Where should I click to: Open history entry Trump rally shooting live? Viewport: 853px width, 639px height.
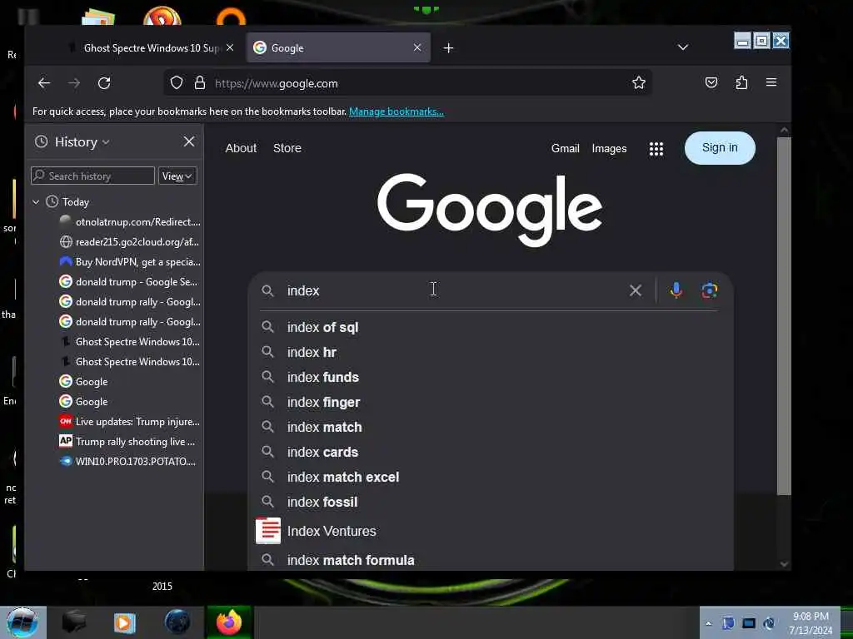pyautogui.click(x=129, y=442)
